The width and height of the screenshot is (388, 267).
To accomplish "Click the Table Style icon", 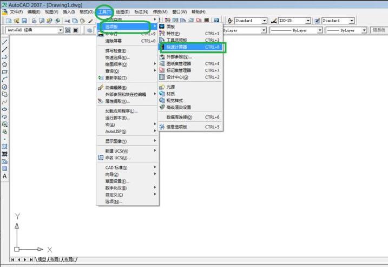I will pyautogui.click(x=317, y=21).
